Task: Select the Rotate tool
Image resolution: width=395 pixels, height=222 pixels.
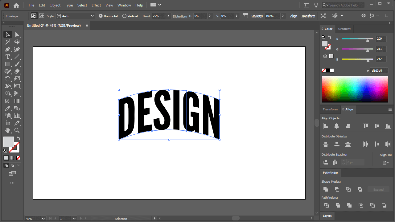Action: [8, 79]
